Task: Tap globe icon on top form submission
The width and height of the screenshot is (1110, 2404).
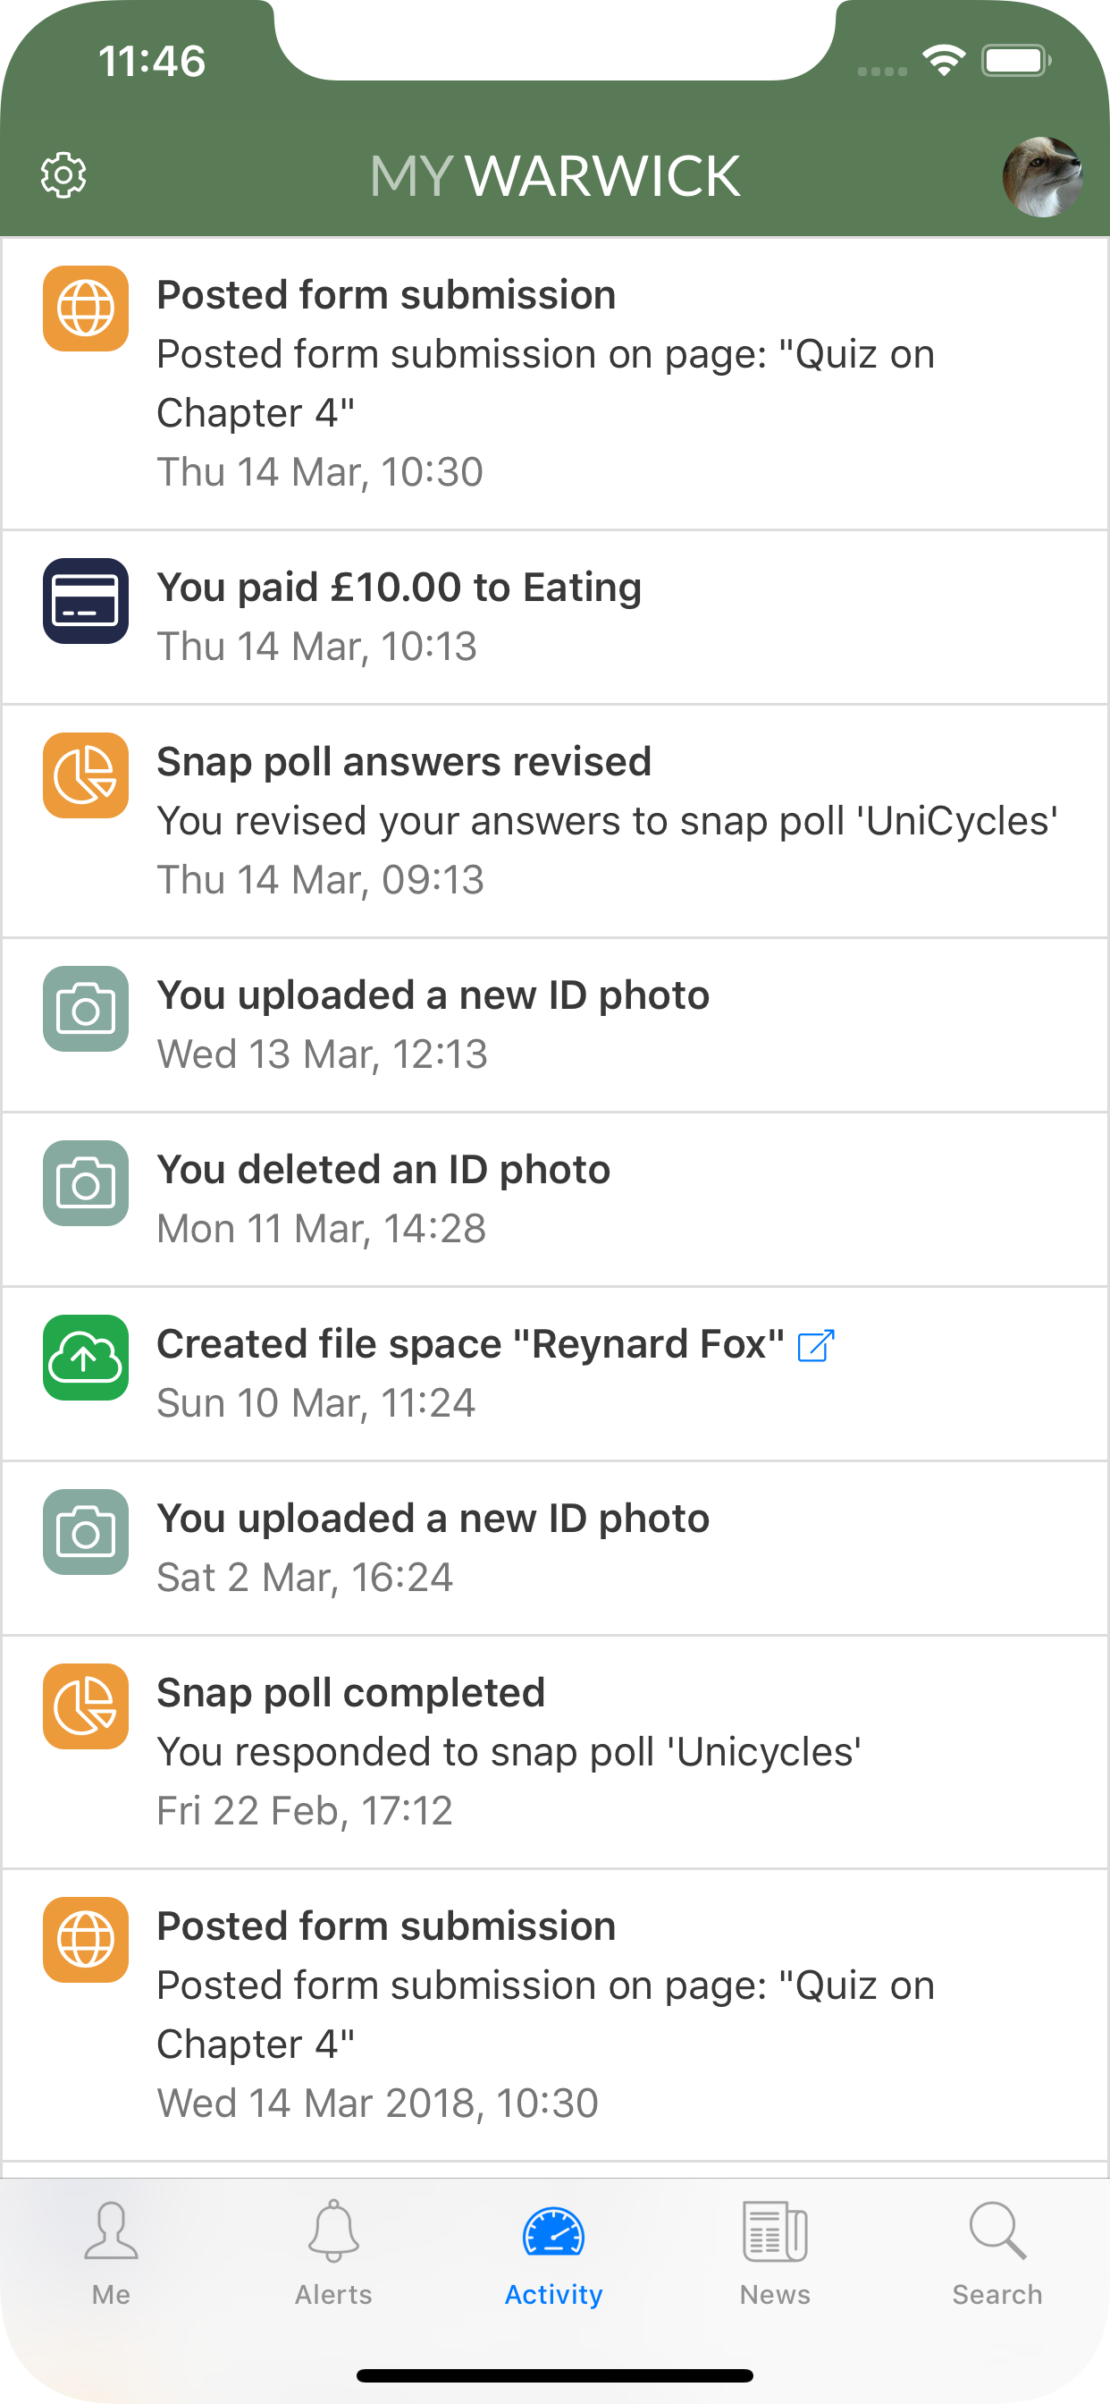Action: click(x=86, y=309)
